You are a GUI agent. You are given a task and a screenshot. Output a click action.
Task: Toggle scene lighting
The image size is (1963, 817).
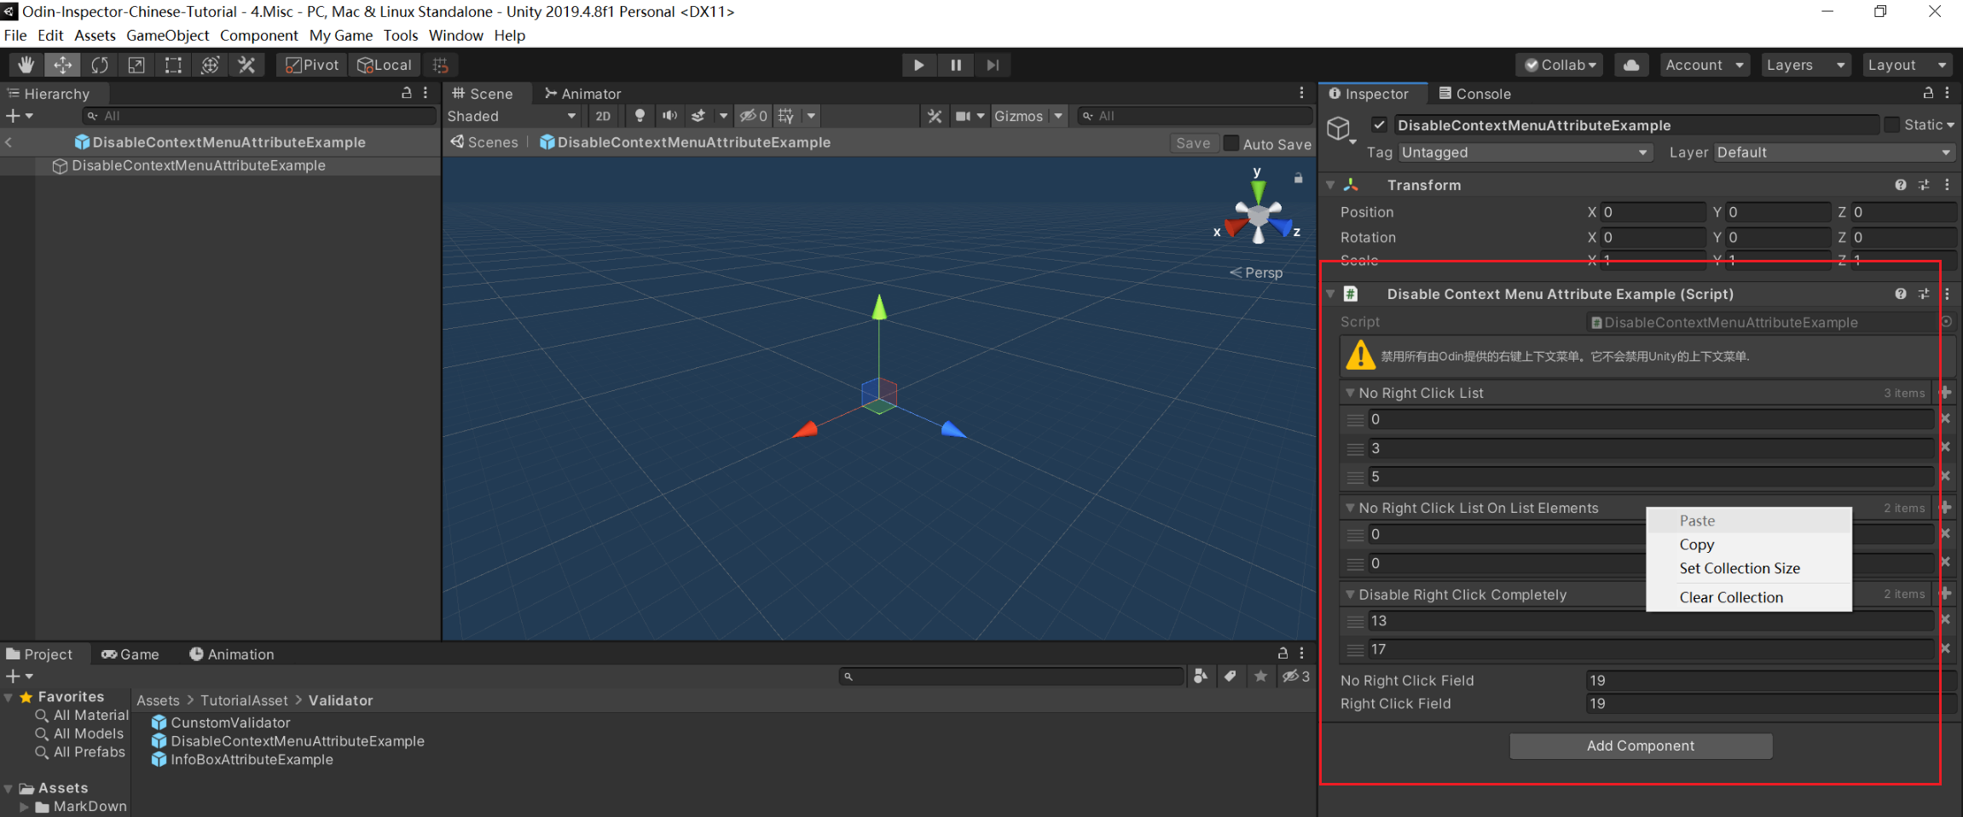click(x=640, y=116)
